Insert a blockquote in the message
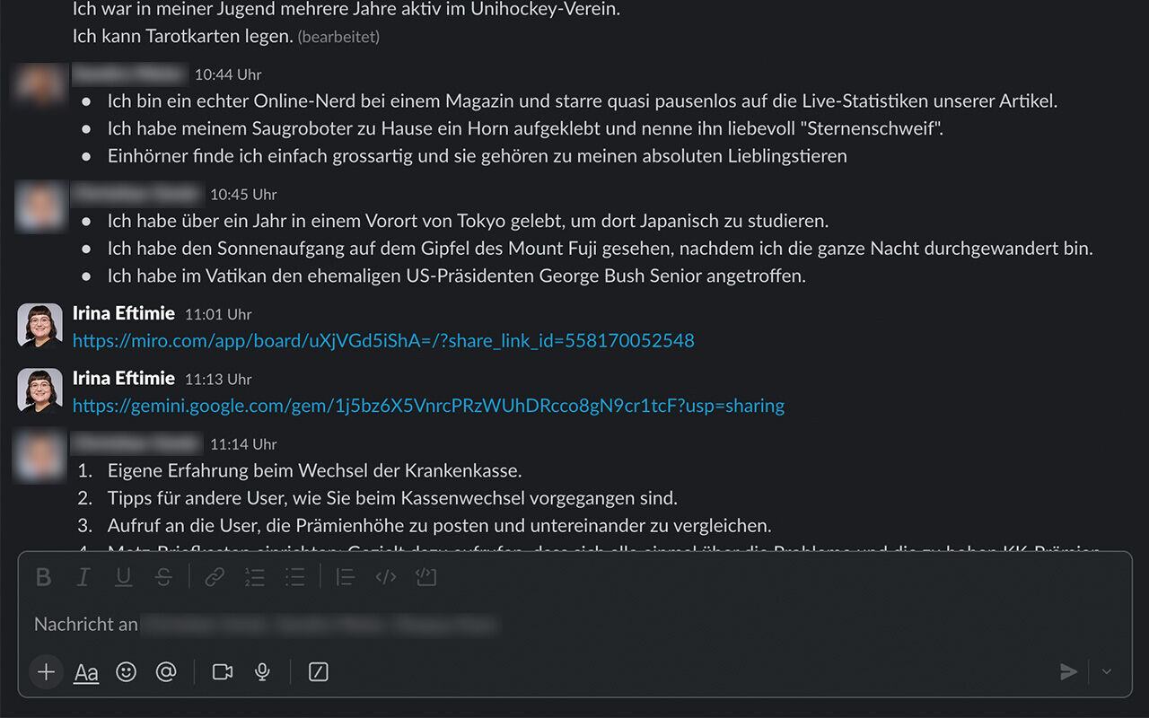The width and height of the screenshot is (1149, 718). (x=345, y=577)
